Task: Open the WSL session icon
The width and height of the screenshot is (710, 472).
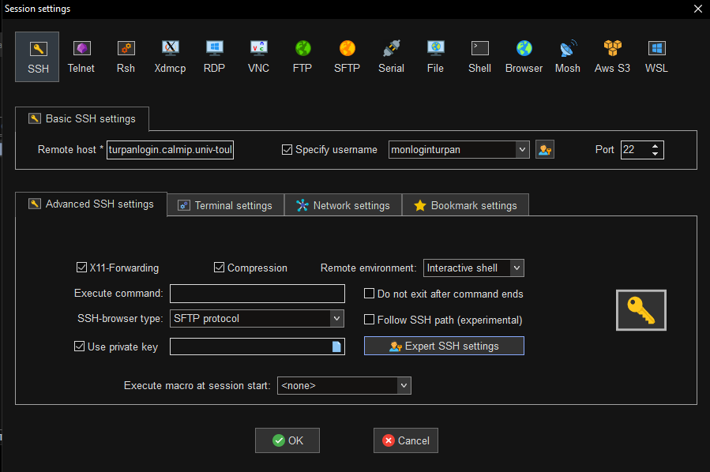Action: coord(656,55)
